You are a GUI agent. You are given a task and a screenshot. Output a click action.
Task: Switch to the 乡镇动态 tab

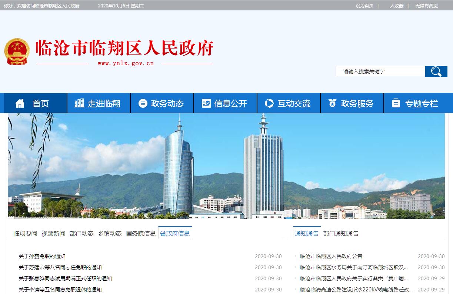coord(110,233)
